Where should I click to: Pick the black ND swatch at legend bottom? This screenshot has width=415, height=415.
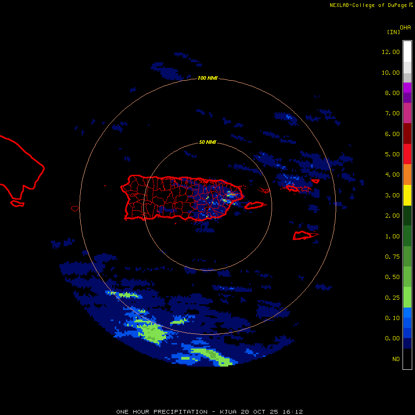coord(407,359)
